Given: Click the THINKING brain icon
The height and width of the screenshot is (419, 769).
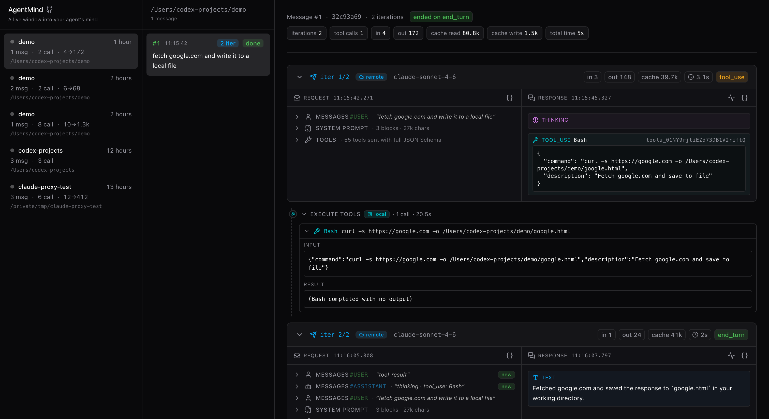Looking at the screenshot, I should tap(536, 120).
